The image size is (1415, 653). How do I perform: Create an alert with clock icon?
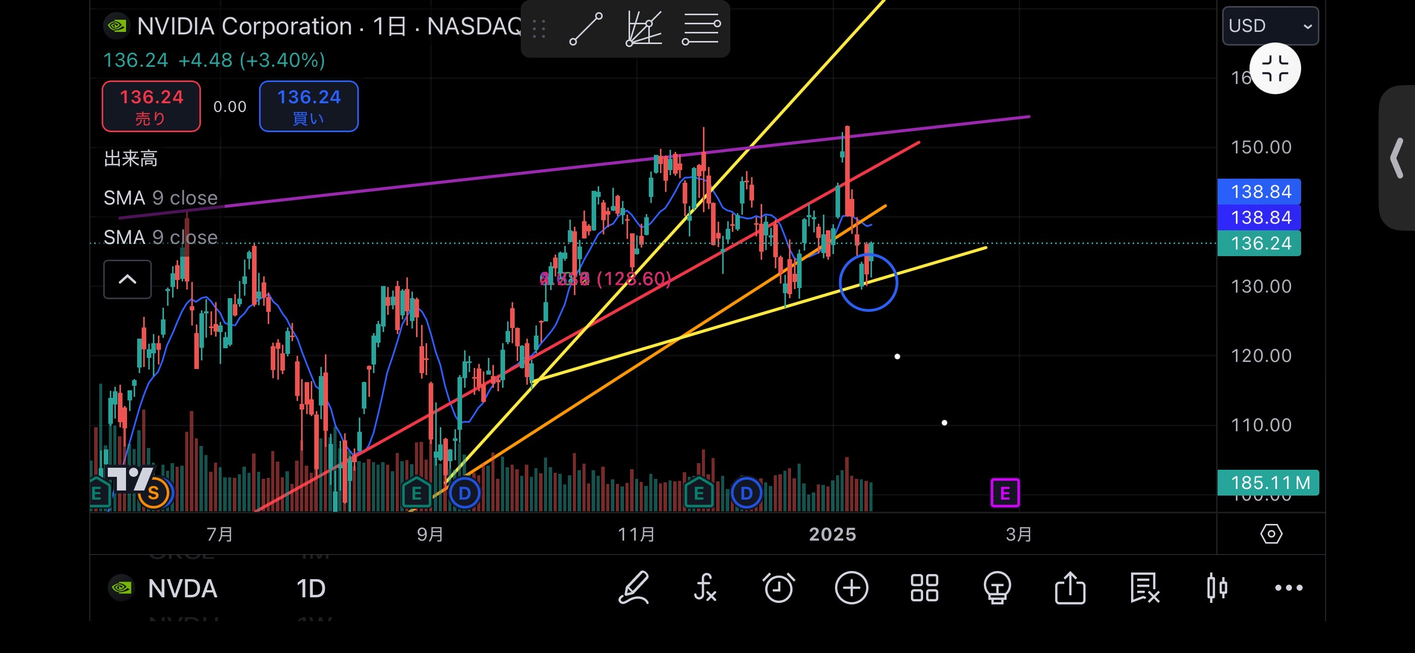(778, 588)
